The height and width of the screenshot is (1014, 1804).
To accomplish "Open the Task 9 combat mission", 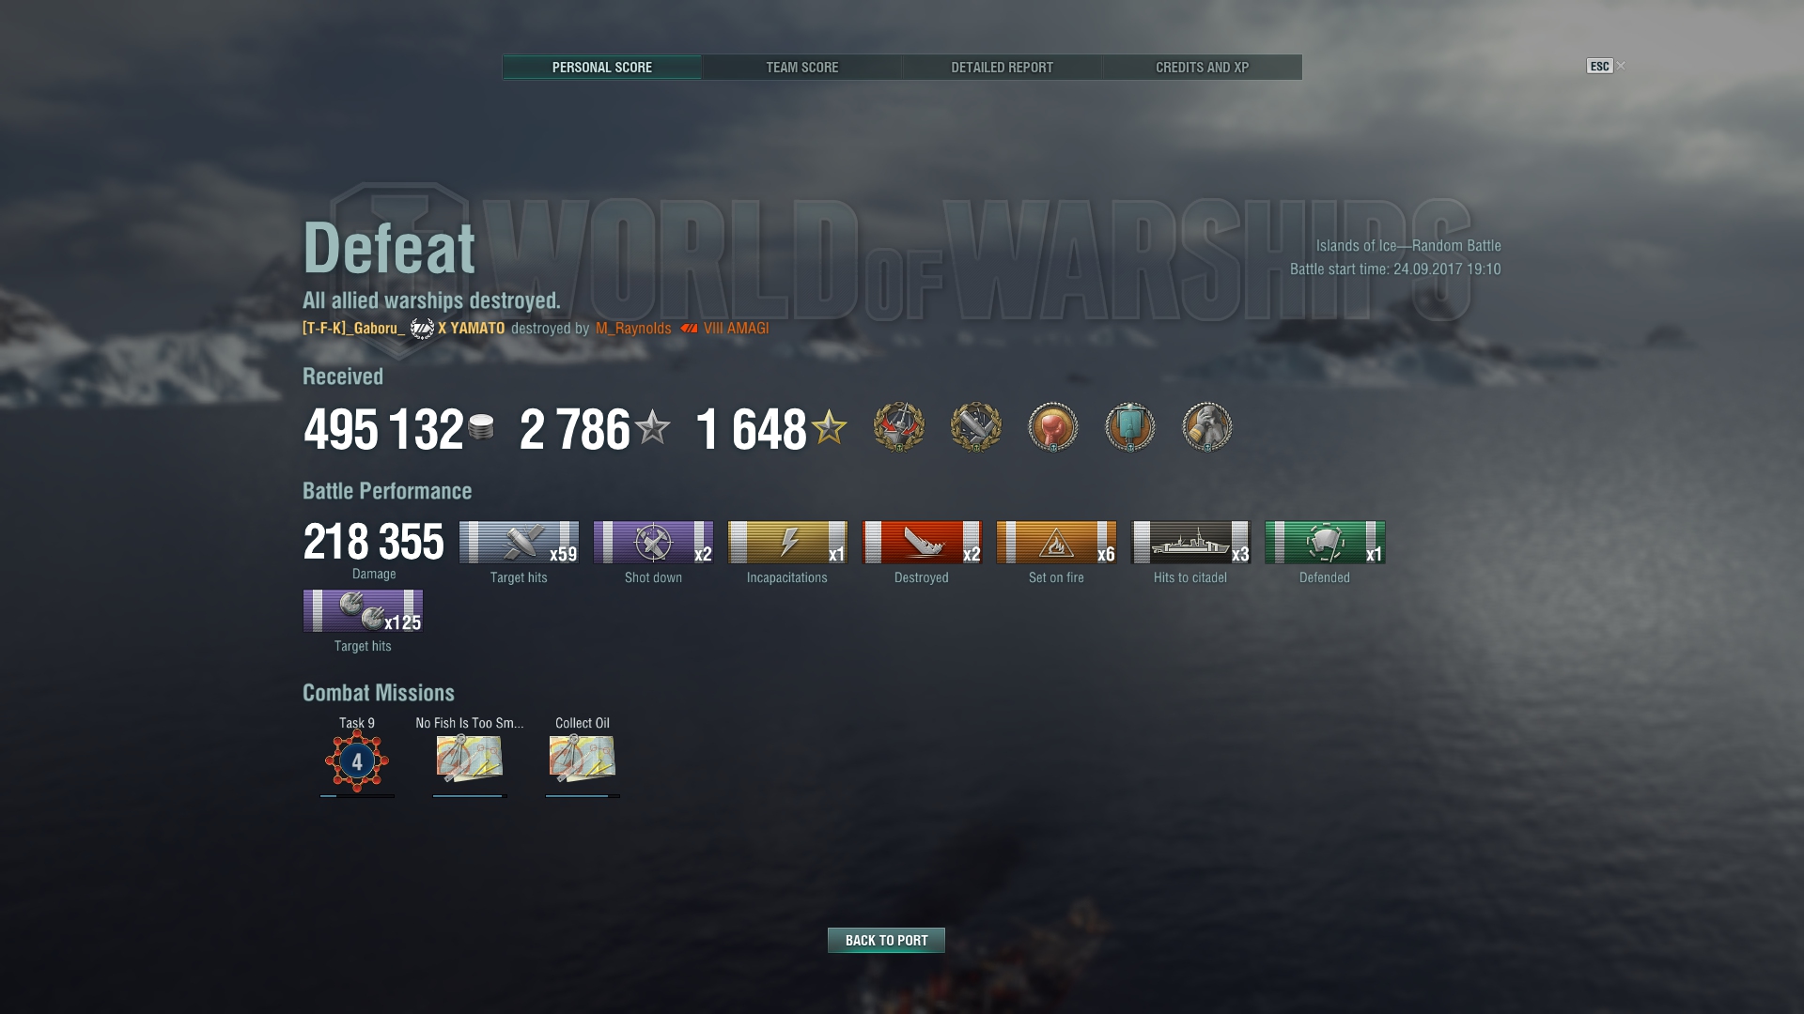I will (357, 761).
